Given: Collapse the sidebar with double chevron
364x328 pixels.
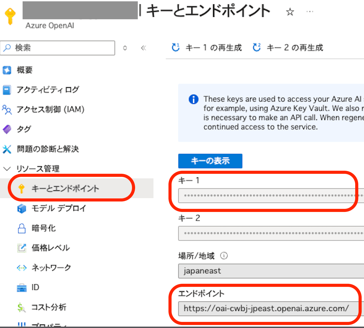Looking at the screenshot, I should 144,48.
